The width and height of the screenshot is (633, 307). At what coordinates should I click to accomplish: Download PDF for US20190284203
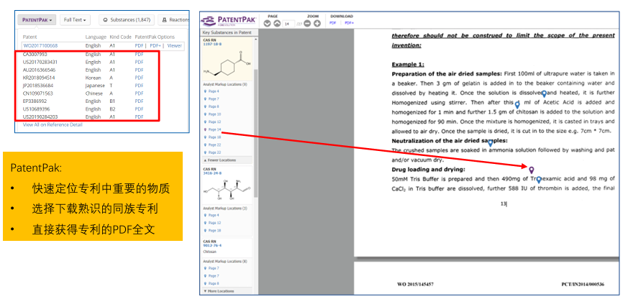click(x=139, y=116)
